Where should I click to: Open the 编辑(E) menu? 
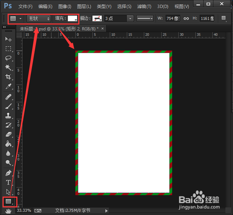[45, 7]
